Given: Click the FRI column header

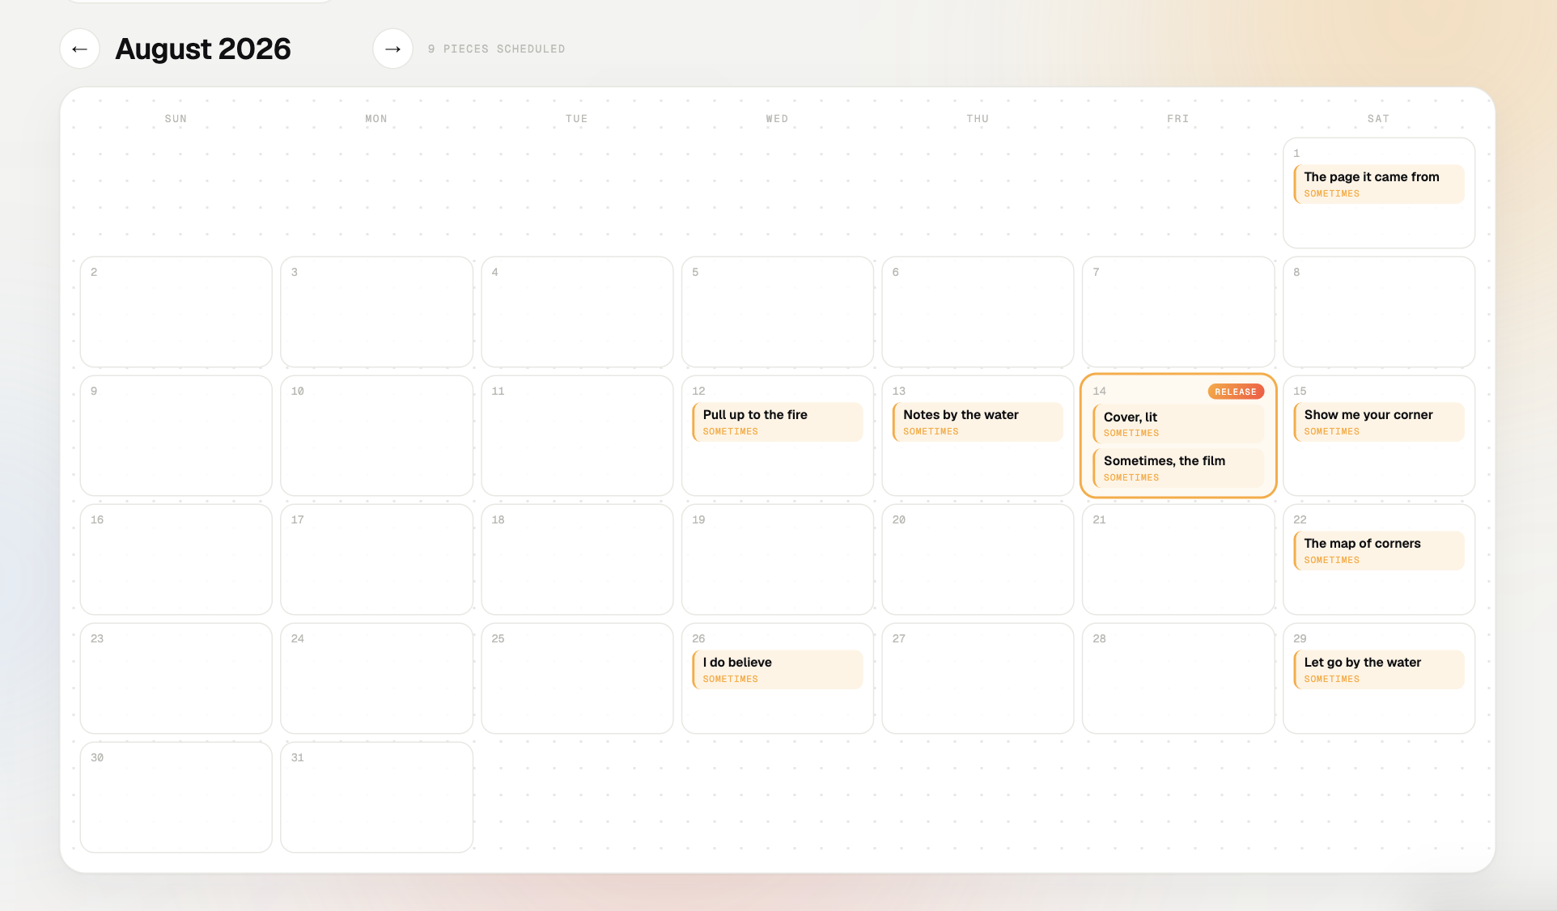Looking at the screenshot, I should [1178, 119].
